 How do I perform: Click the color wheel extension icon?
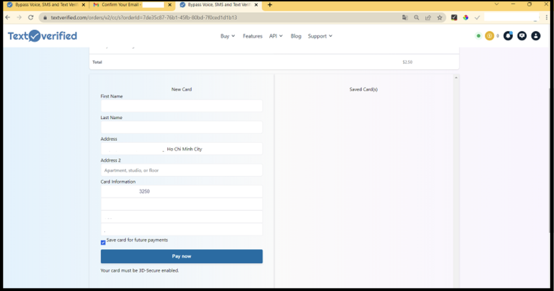(x=466, y=18)
